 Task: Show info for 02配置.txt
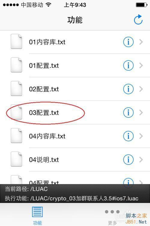coord(128,89)
